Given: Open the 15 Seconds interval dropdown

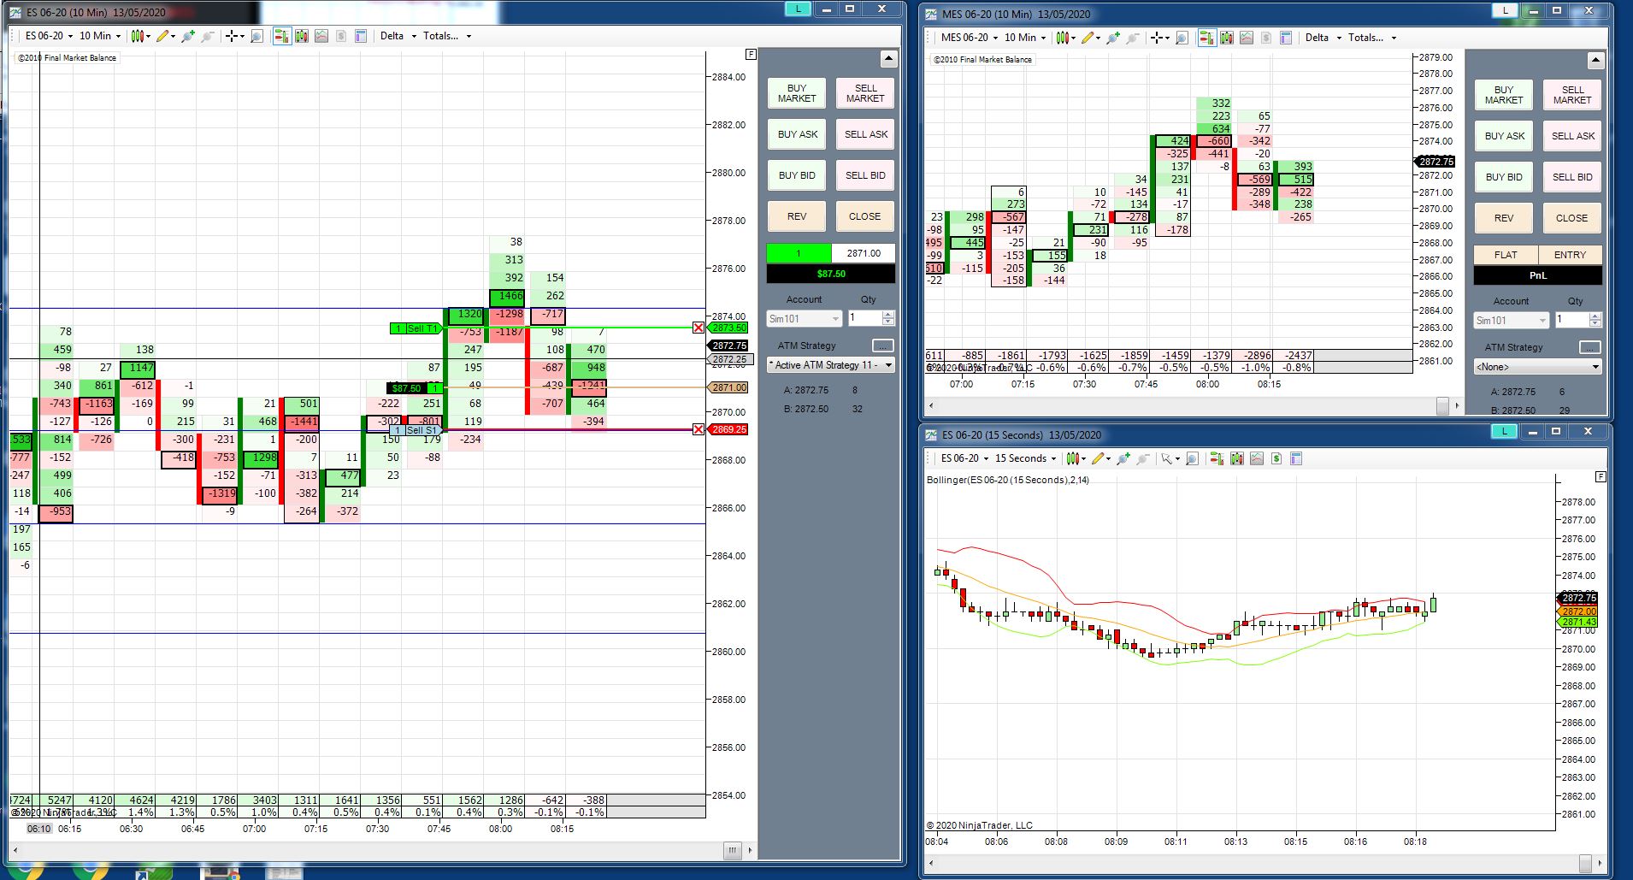Looking at the screenshot, I should [x=1026, y=458].
